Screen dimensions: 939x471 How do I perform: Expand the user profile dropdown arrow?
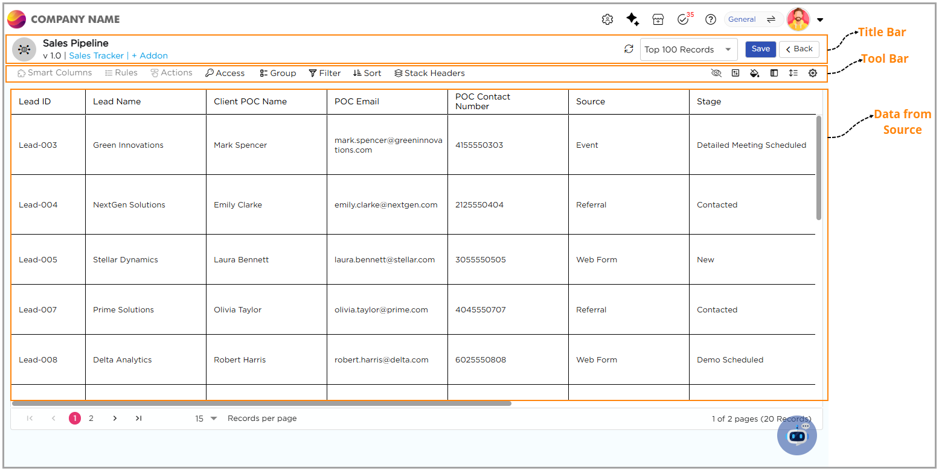[820, 20]
